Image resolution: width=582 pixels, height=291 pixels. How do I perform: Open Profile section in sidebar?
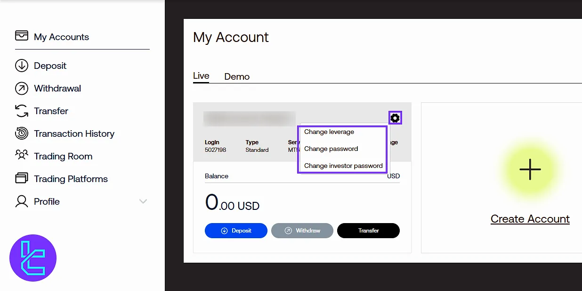tap(47, 201)
